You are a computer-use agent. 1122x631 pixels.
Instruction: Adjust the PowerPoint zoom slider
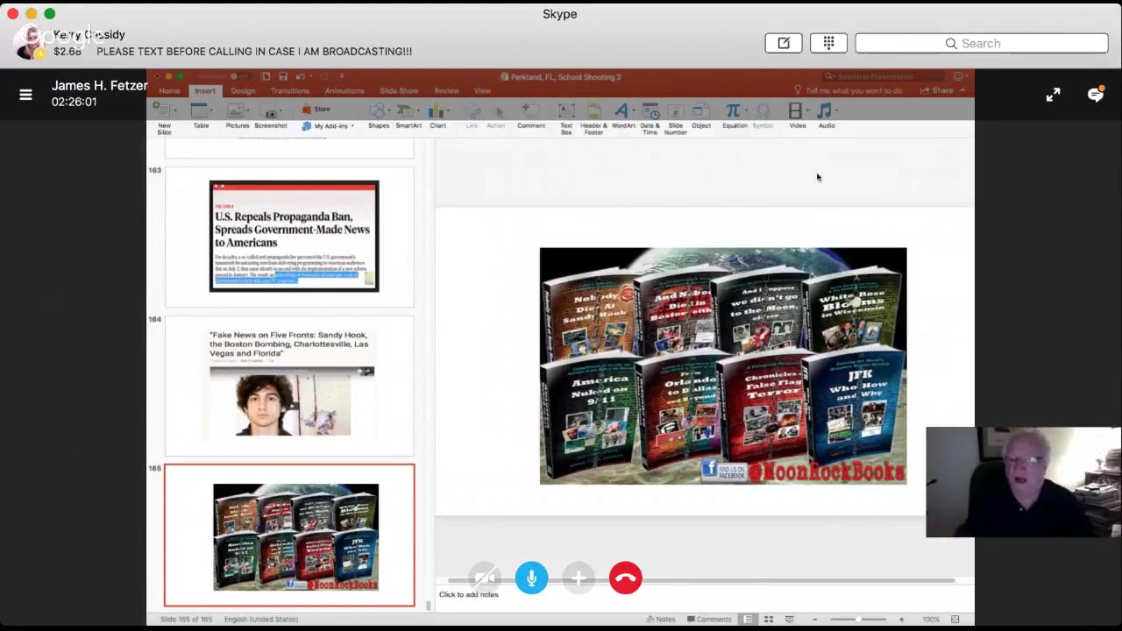(858, 620)
